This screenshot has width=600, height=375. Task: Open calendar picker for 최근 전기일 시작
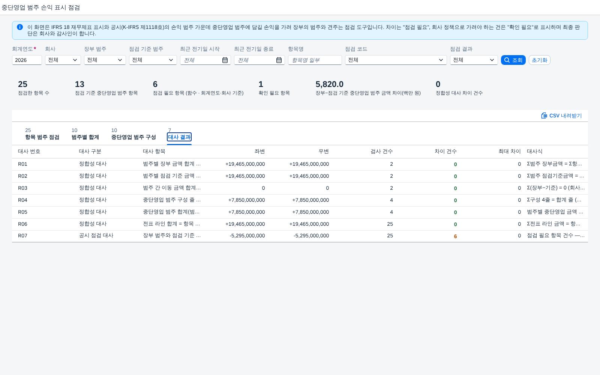click(x=225, y=60)
